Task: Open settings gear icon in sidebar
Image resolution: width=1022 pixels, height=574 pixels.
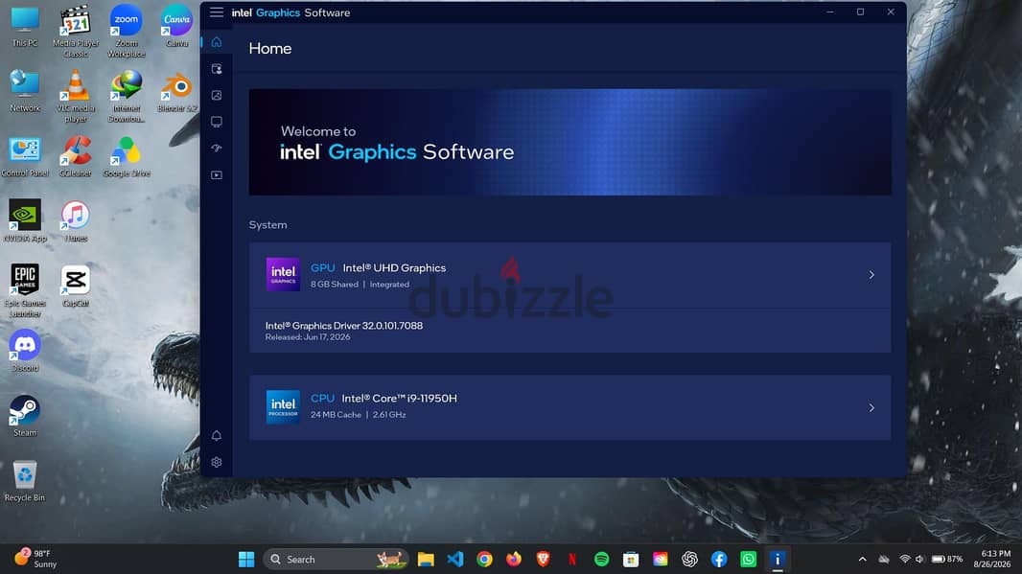Action: pyautogui.click(x=217, y=462)
